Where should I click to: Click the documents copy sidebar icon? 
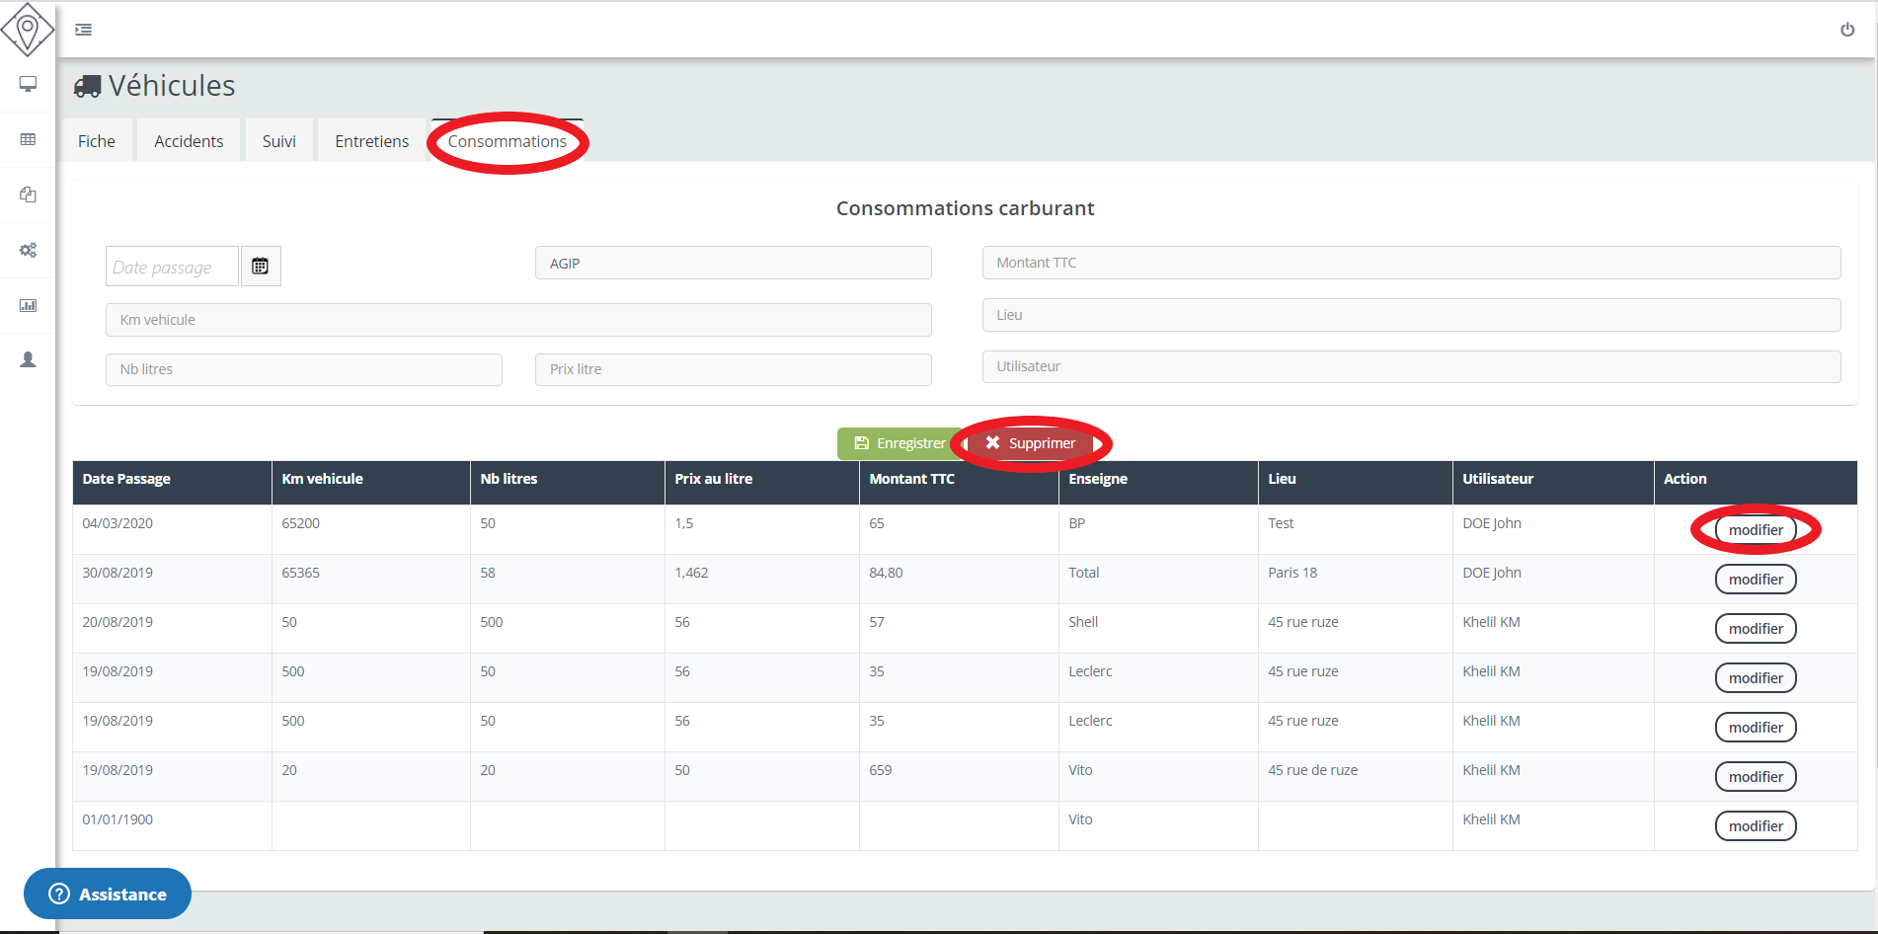coord(28,195)
